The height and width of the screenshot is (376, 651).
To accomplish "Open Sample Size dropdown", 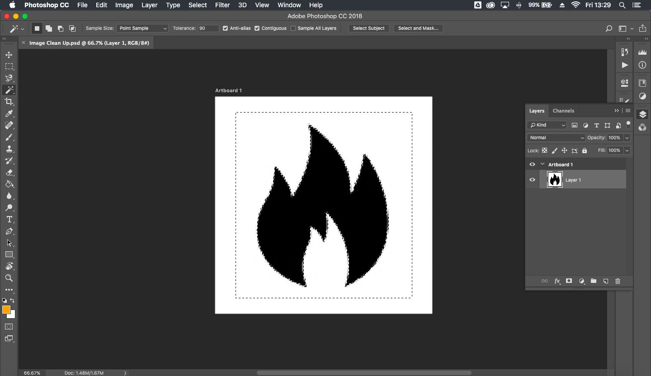I will pos(142,28).
